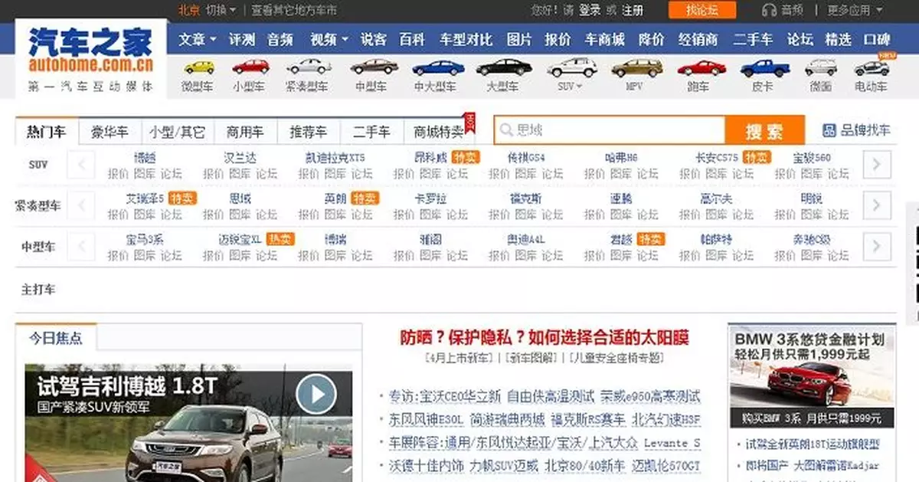Viewport: 919px width, 482px height.
Task: Open the 博越 car model link
Action: click(145, 158)
